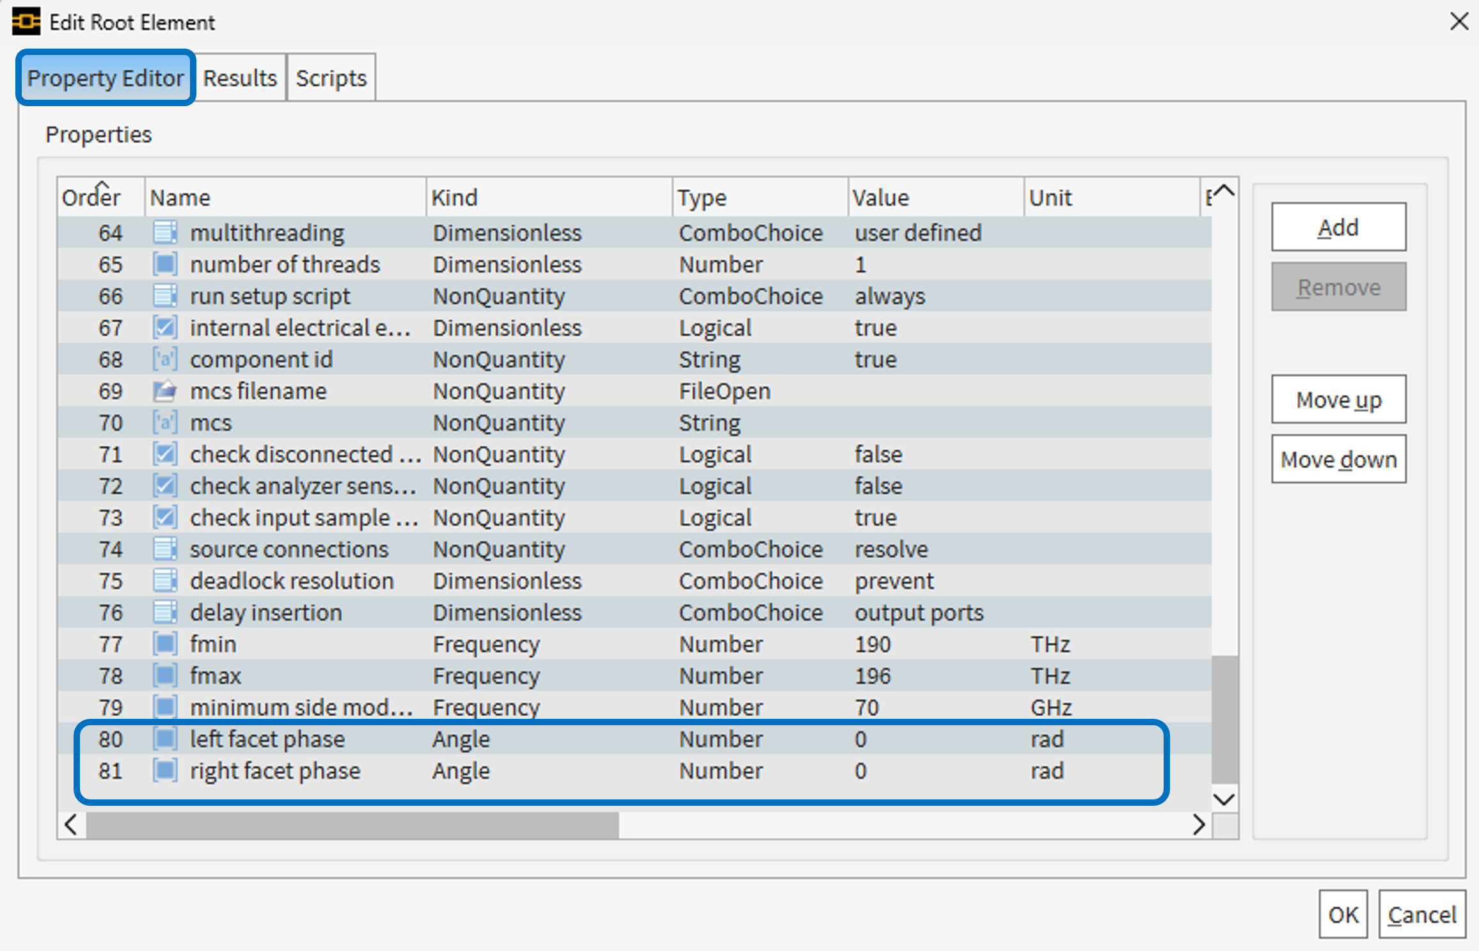Click the check analyzer sens logical checkbox icon
The height and width of the screenshot is (951, 1479).
click(x=165, y=486)
